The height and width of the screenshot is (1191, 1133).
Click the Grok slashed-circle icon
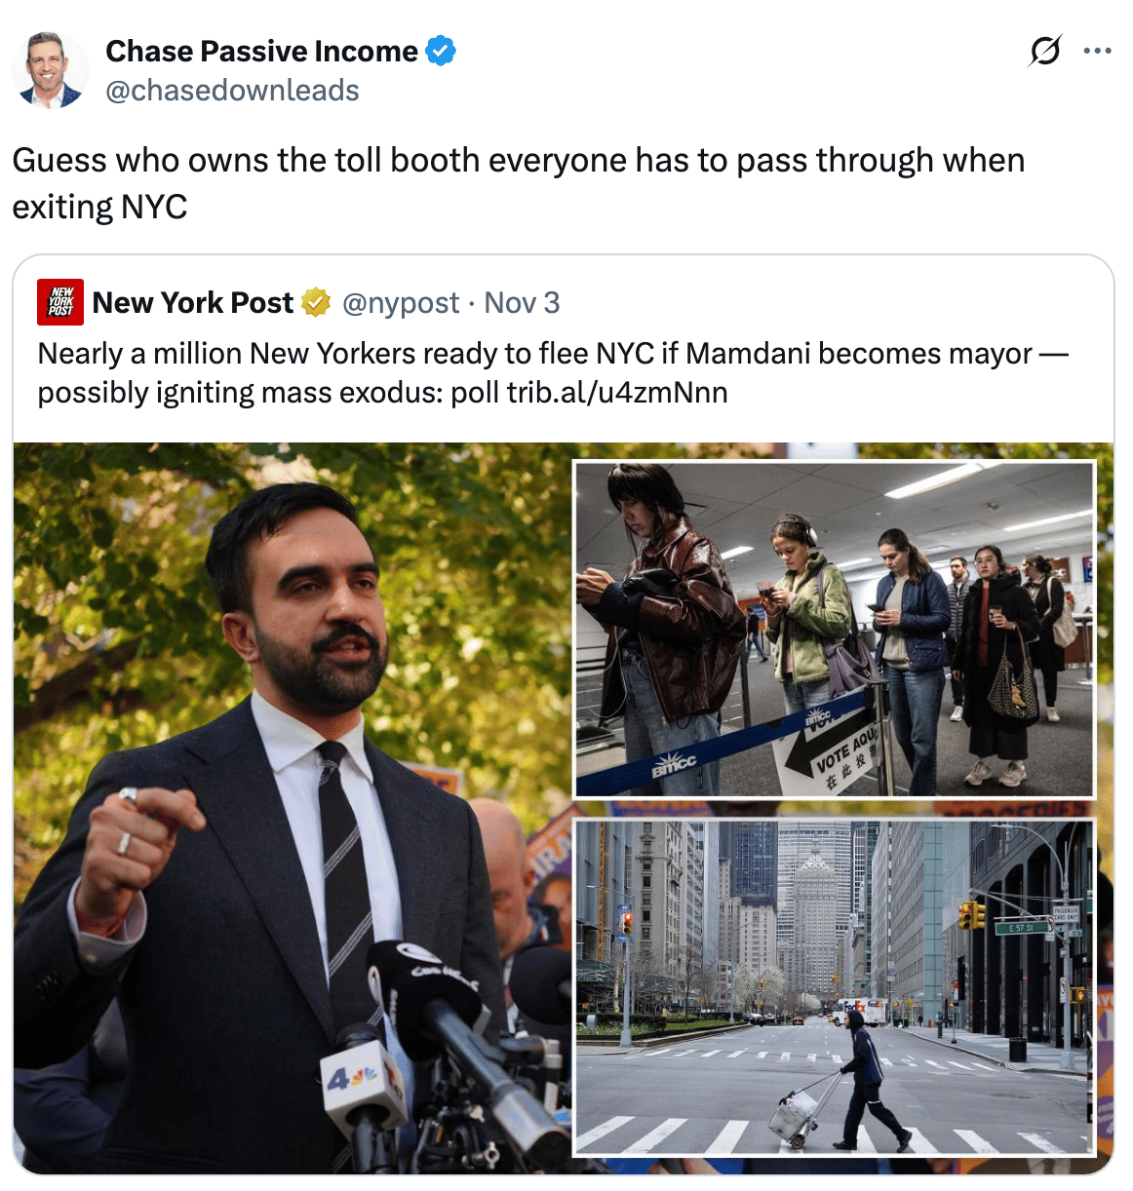[x=1044, y=51]
